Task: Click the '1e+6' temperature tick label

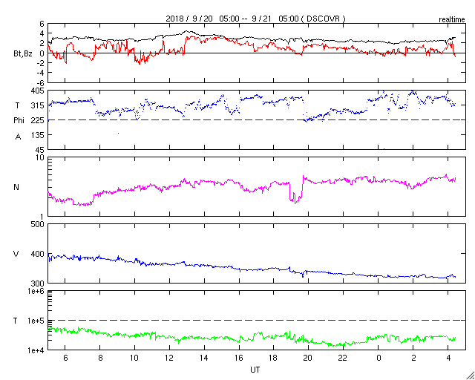Action: pyautogui.click(x=36, y=291)
